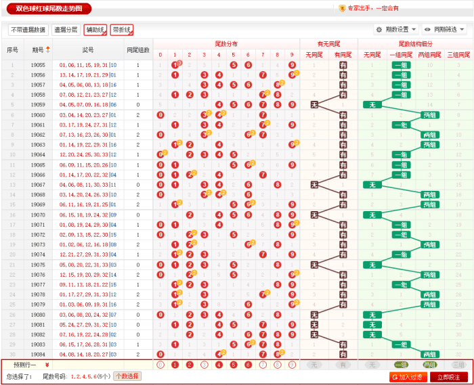Click the 立即投注 button
Image resolution: width=474 pixels, height=385 pixels.
point(448,377)
